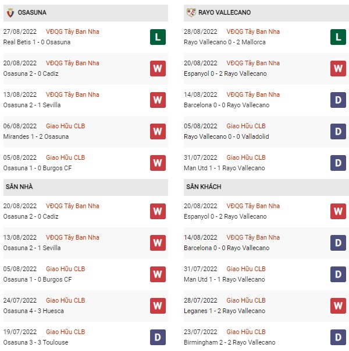Viewport: 349px width, 351px height.
Task: Click the Rayo Vallecano club crest icon
Action: (191, 12)
